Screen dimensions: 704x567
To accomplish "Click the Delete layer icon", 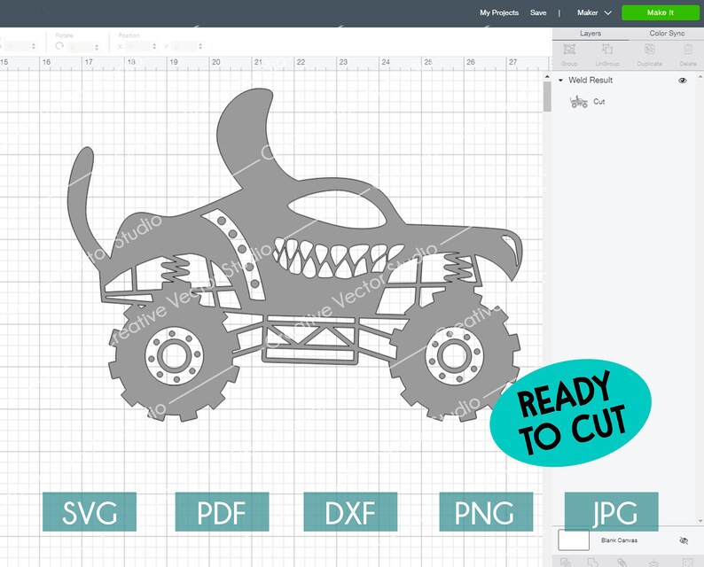I will tap(688, 50).
